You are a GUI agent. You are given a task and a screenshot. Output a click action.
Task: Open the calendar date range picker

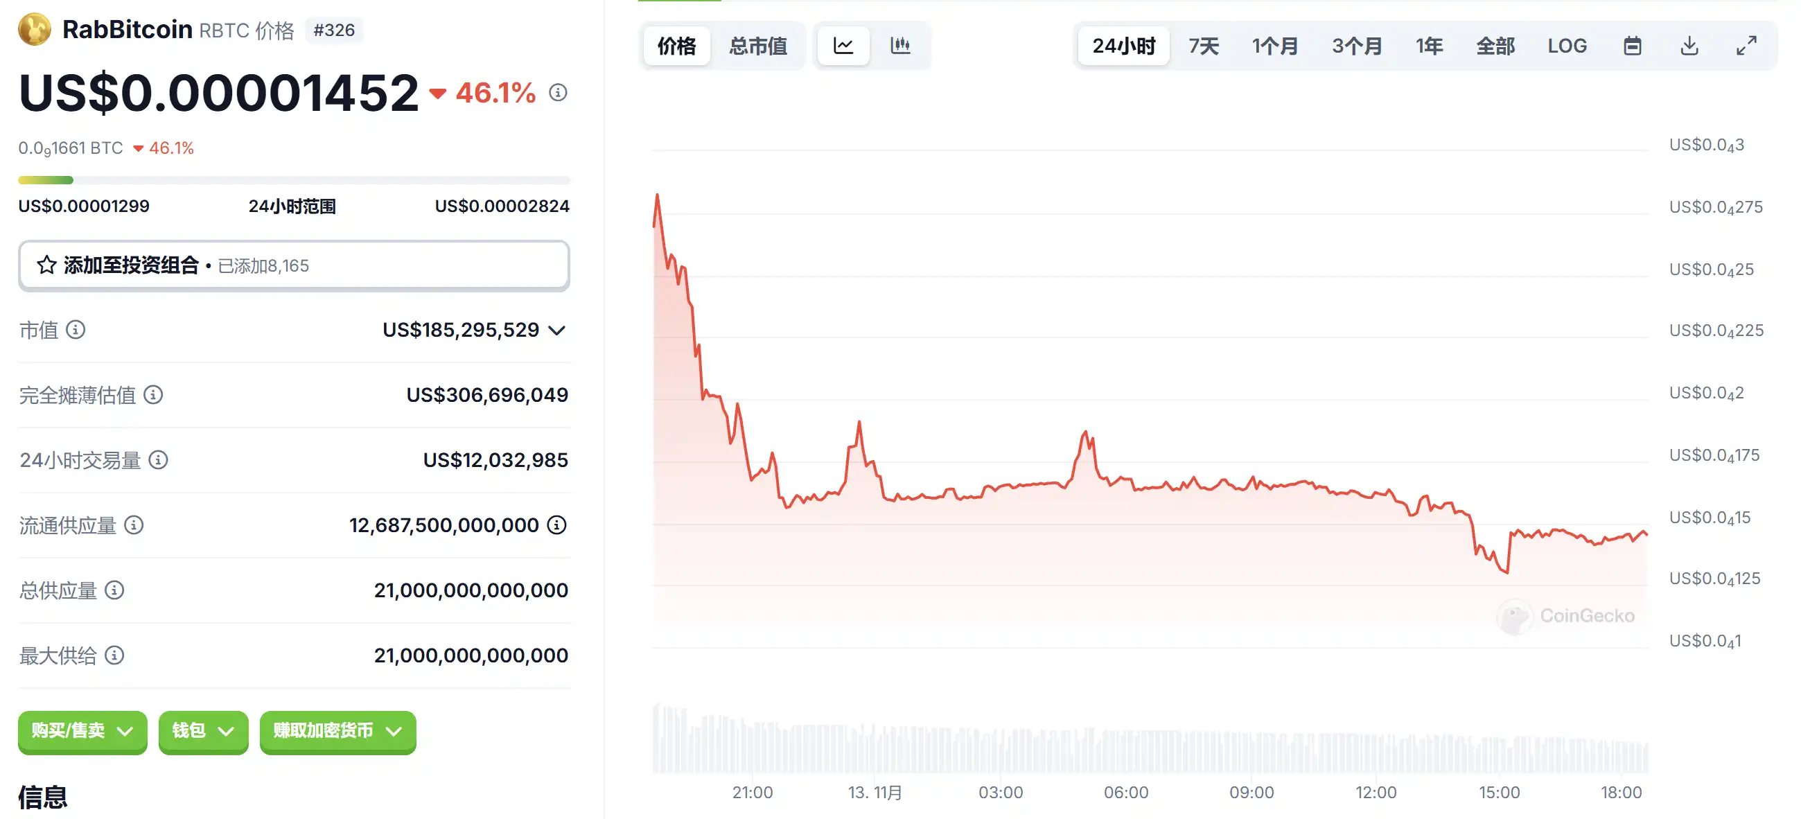click(1632, 46)
